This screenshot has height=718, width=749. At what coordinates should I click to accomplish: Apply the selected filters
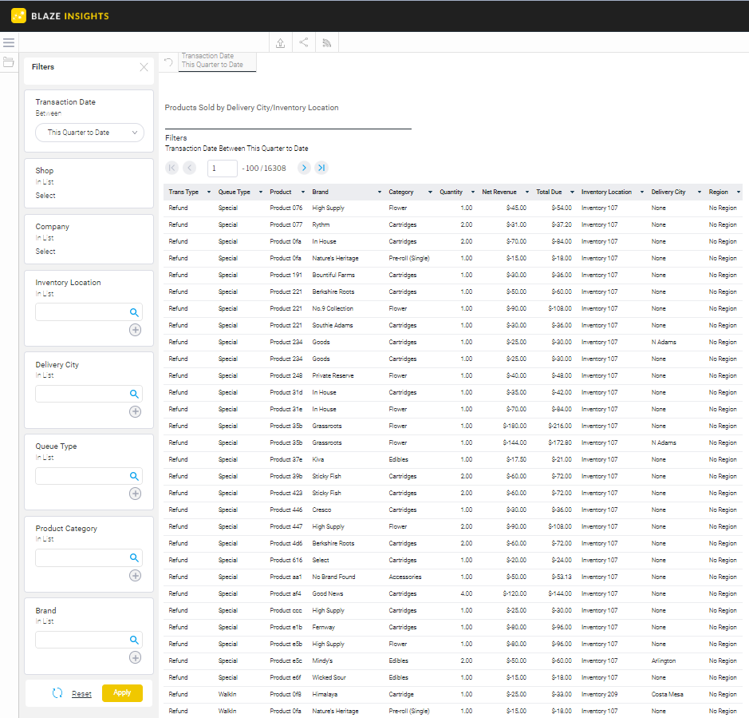[x=122, y=692]
